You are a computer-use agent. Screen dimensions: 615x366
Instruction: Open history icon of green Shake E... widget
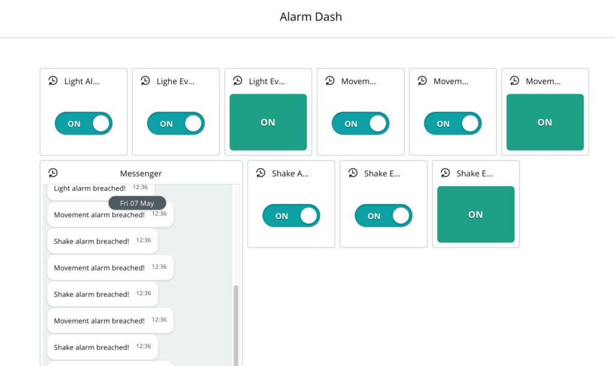pyautogui.click(x=445, y=173)
